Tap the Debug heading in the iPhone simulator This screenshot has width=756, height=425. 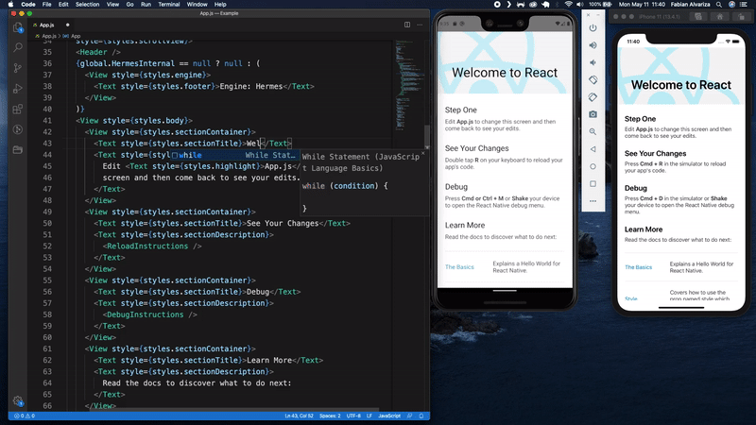pyautogui.click(x=635, y=188)
